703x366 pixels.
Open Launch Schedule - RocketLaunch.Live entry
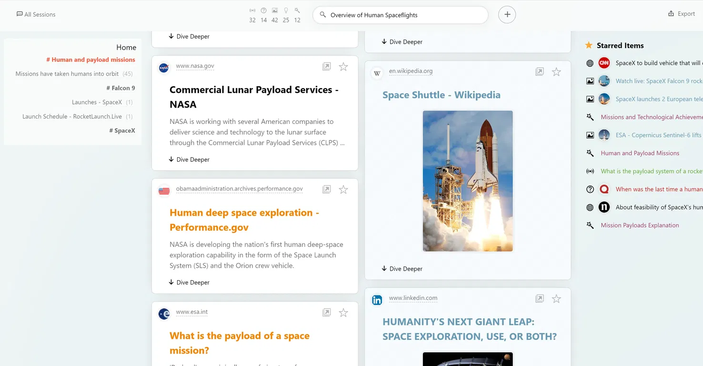click(x=77, y=116)
